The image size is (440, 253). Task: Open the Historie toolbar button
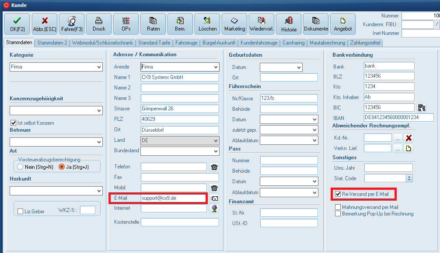click(x=289, y=24)
